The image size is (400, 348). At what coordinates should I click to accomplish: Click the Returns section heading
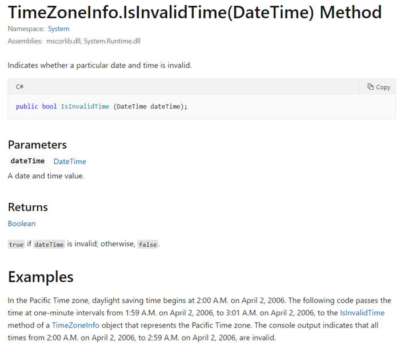pyautogui.click(x=28, y=207)
